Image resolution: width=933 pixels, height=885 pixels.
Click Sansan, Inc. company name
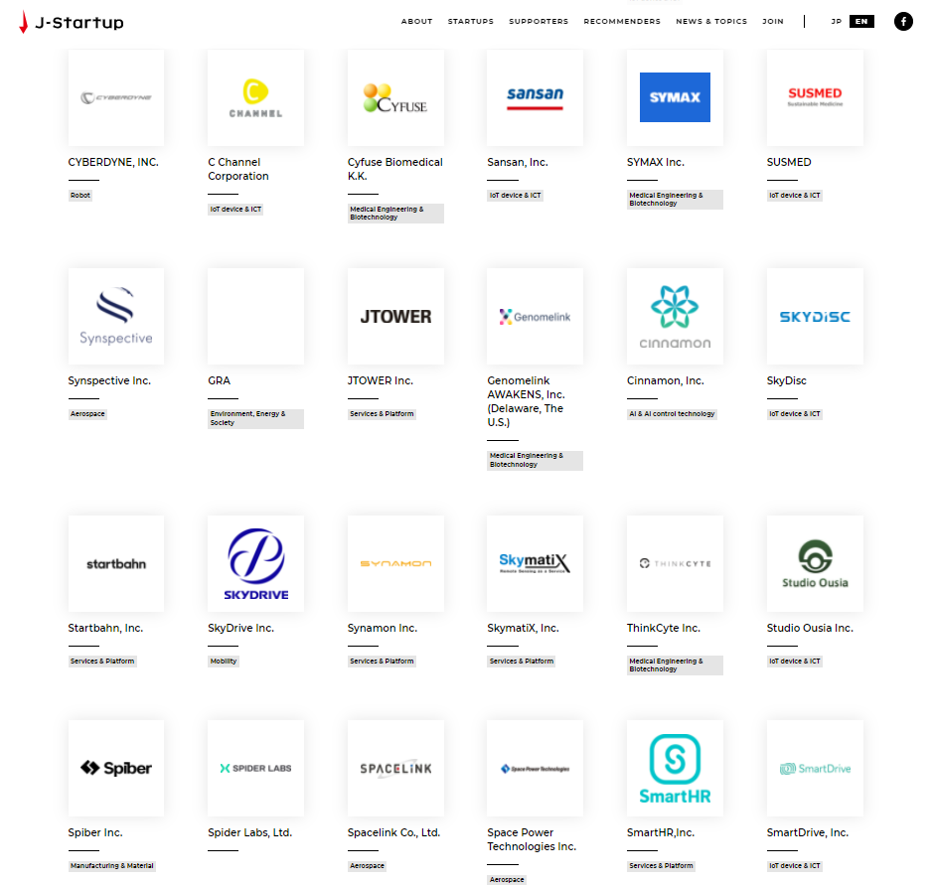point(517,162)
